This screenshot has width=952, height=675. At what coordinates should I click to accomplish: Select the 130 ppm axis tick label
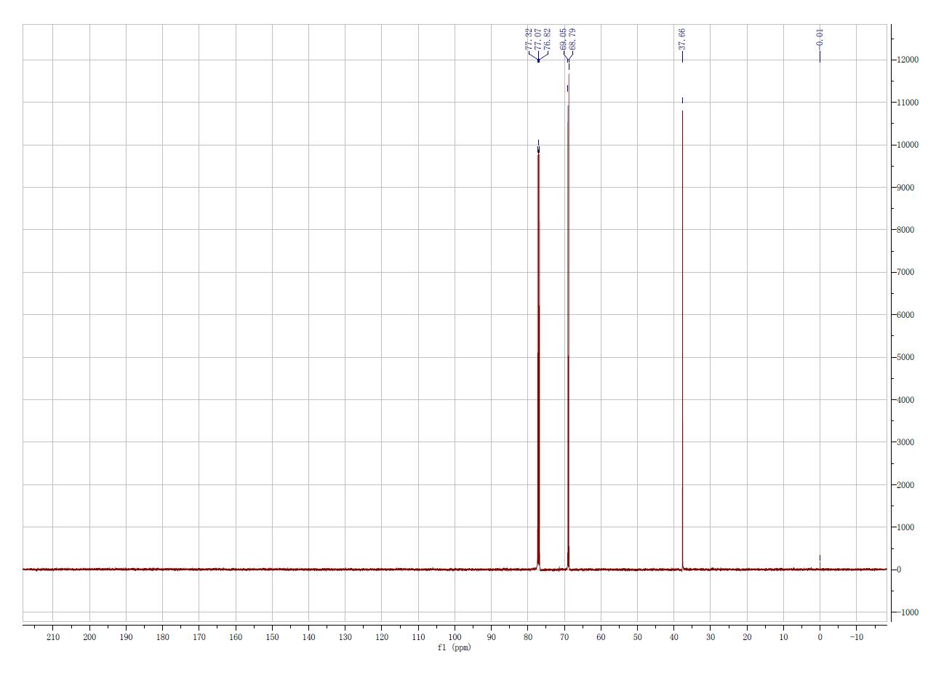pos(345,638)
